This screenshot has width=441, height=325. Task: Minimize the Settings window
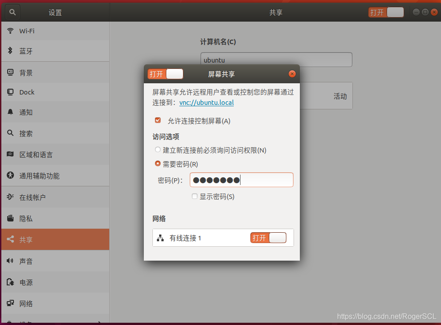pyautogui.click(x=416, y=12)
